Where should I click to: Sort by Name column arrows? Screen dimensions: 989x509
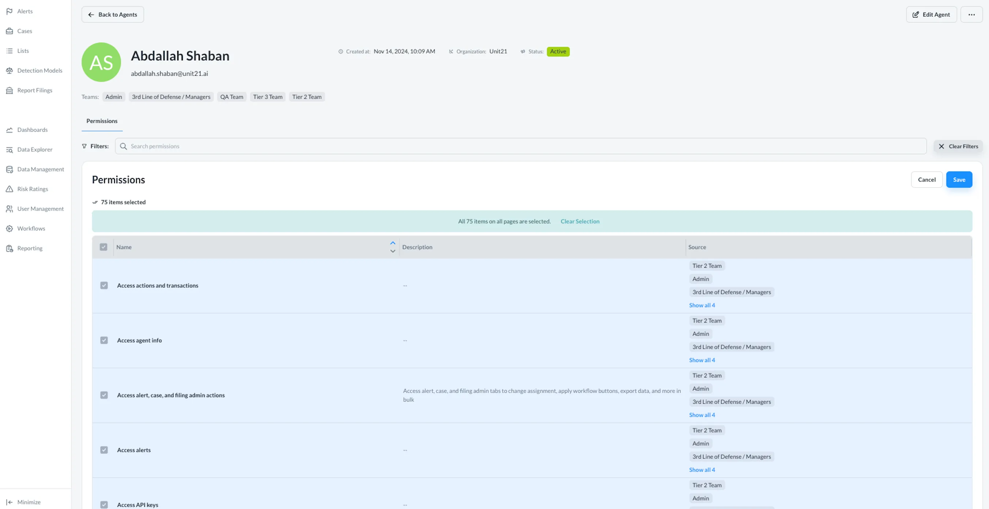[x=392, y=247]
